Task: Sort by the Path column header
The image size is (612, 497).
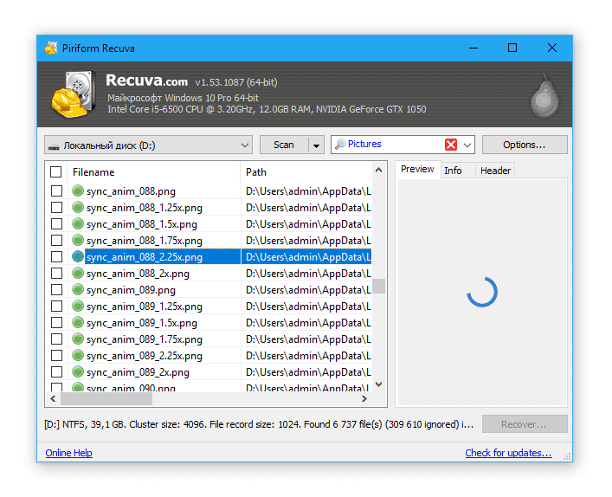Action: point(306,172)
